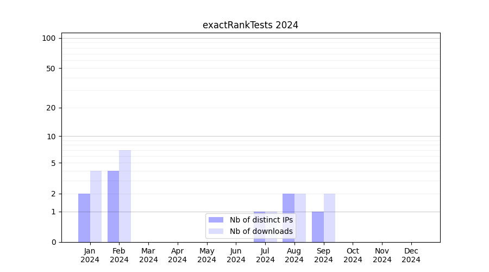489x272 pixels.
Task: Click the y-axis tick label '0'
Action: tap(53, 242)
